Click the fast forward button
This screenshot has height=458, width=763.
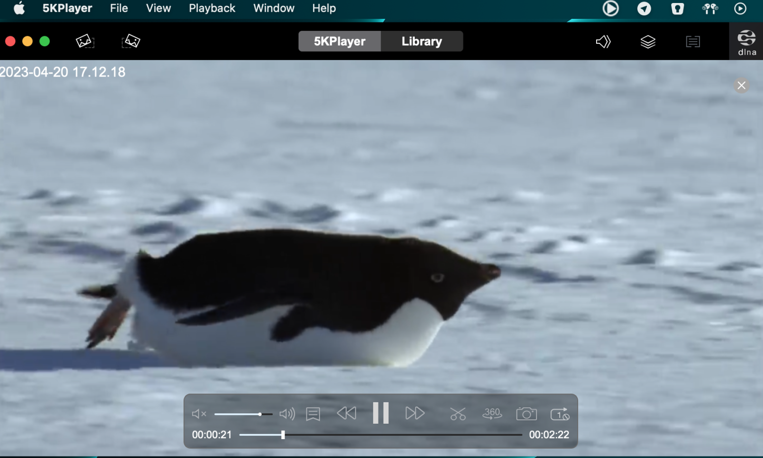click(x=415, y=413)
